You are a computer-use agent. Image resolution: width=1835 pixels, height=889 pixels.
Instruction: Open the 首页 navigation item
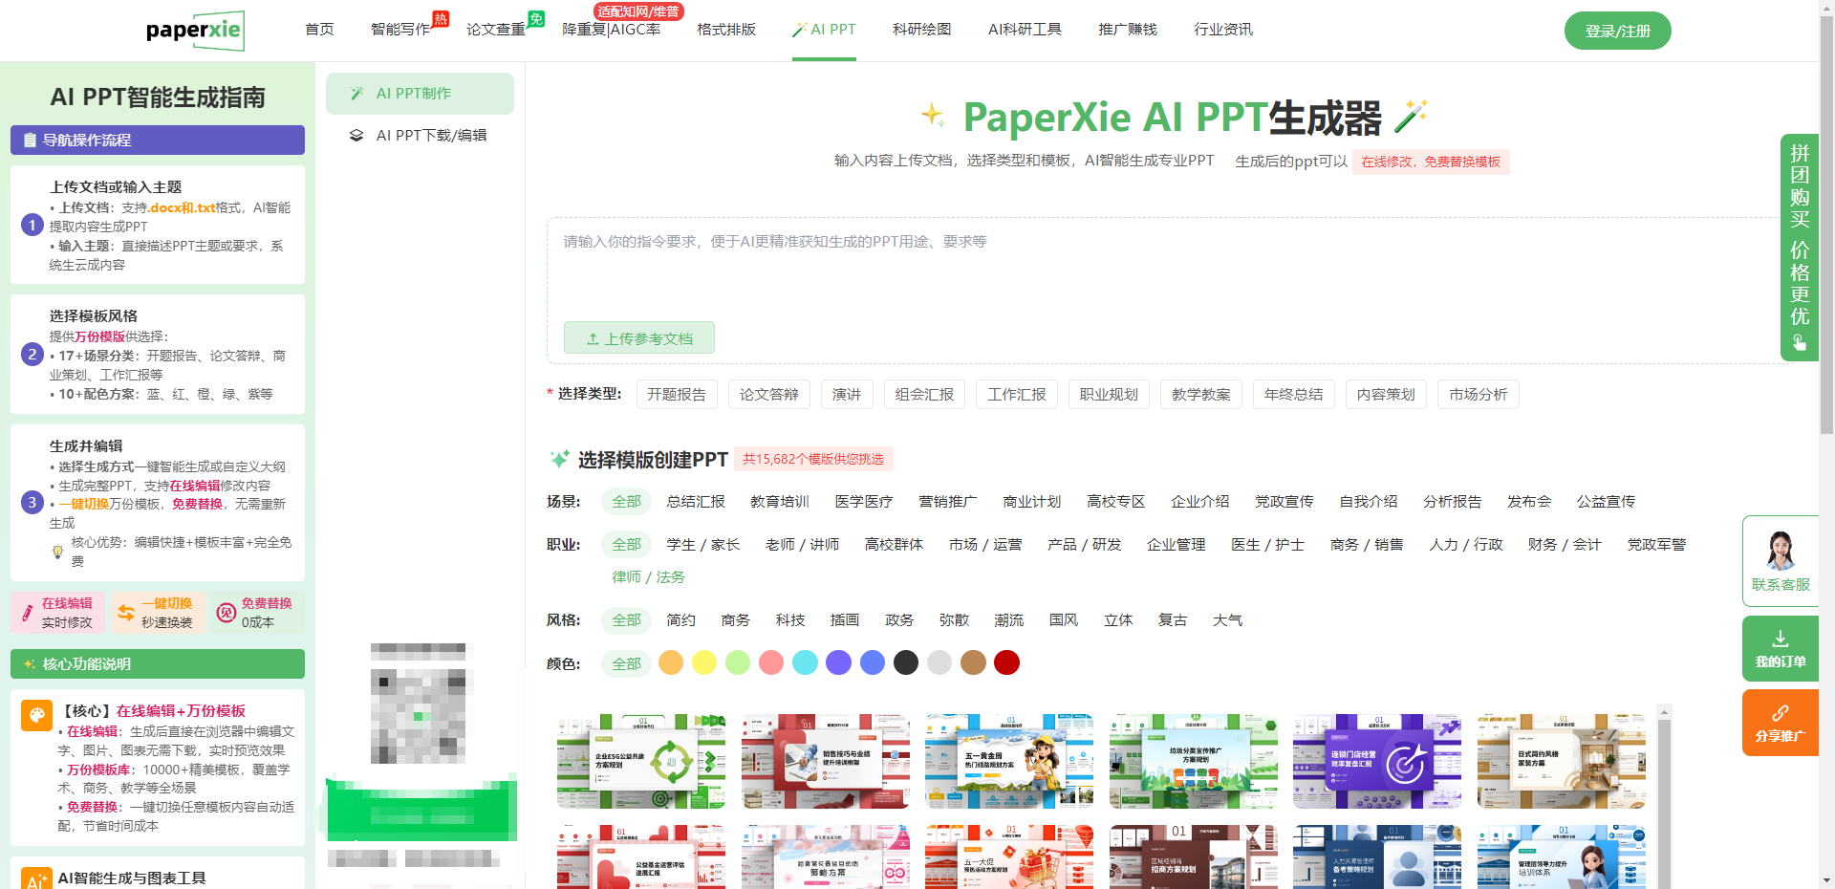point(319,30)
